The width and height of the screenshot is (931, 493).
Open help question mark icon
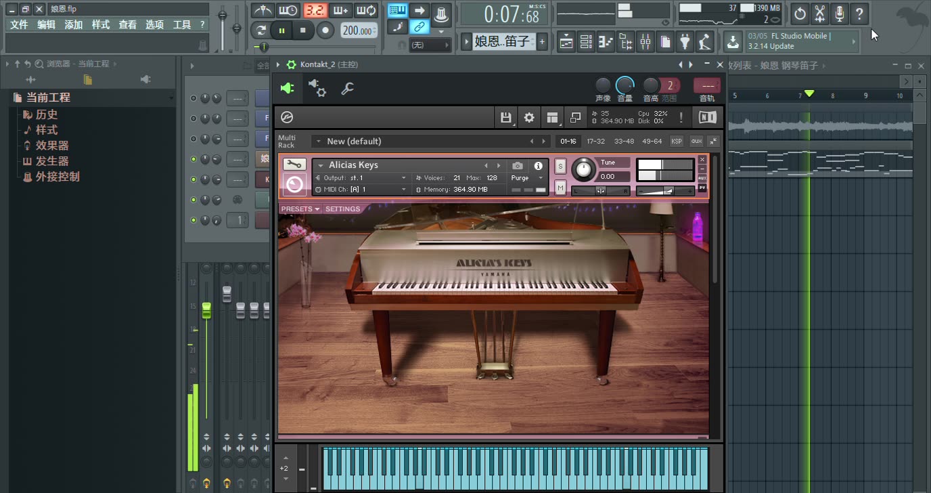pos(859,13)
